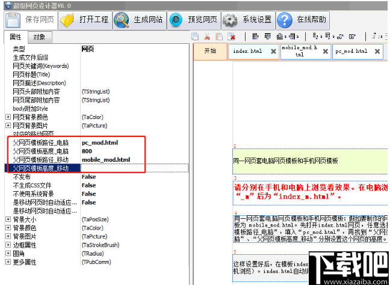Click the paste clipboard icon
Image resolution: width=390 pixels, height=285 pixels.
pos(219,37)
